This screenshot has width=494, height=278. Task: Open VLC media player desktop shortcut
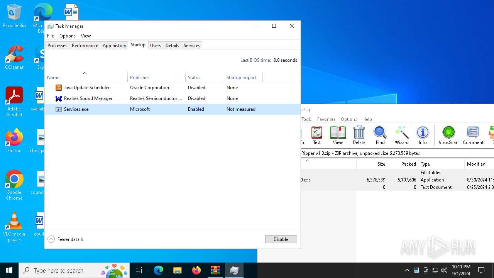pyautogui.click(x=14, y=227)
